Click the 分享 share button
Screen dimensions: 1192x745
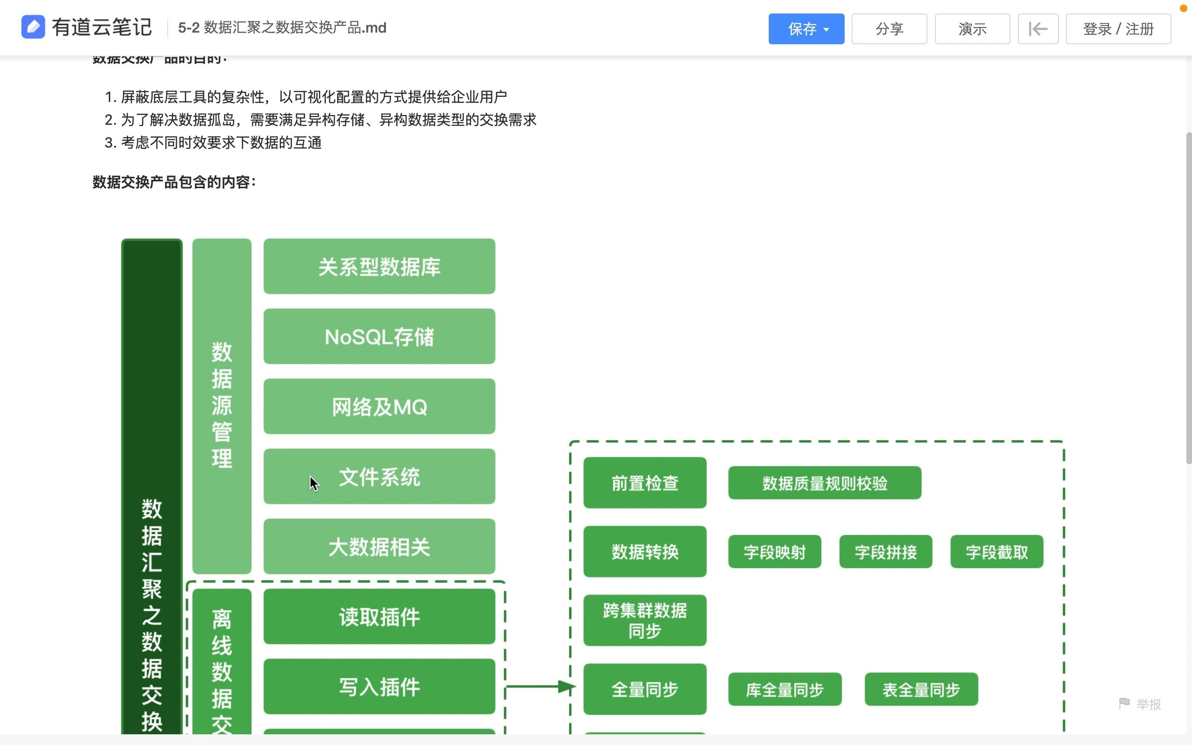[889, 29]
